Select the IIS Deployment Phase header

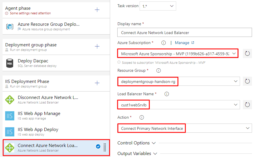click(56, 83)
